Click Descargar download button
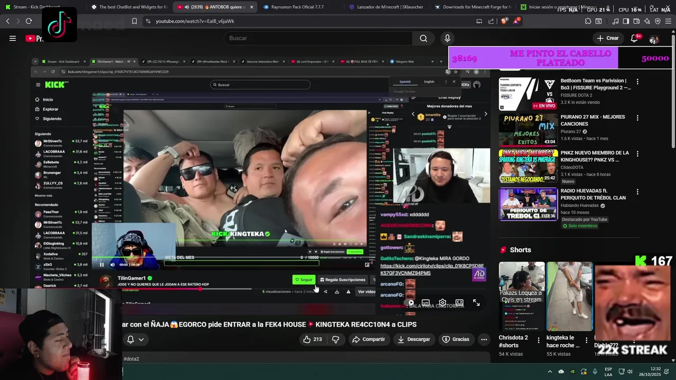Screen dimensions: 676x380 [x=414, y=339]
